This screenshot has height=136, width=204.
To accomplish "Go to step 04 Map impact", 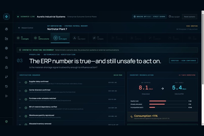I will tap(79, 38).
